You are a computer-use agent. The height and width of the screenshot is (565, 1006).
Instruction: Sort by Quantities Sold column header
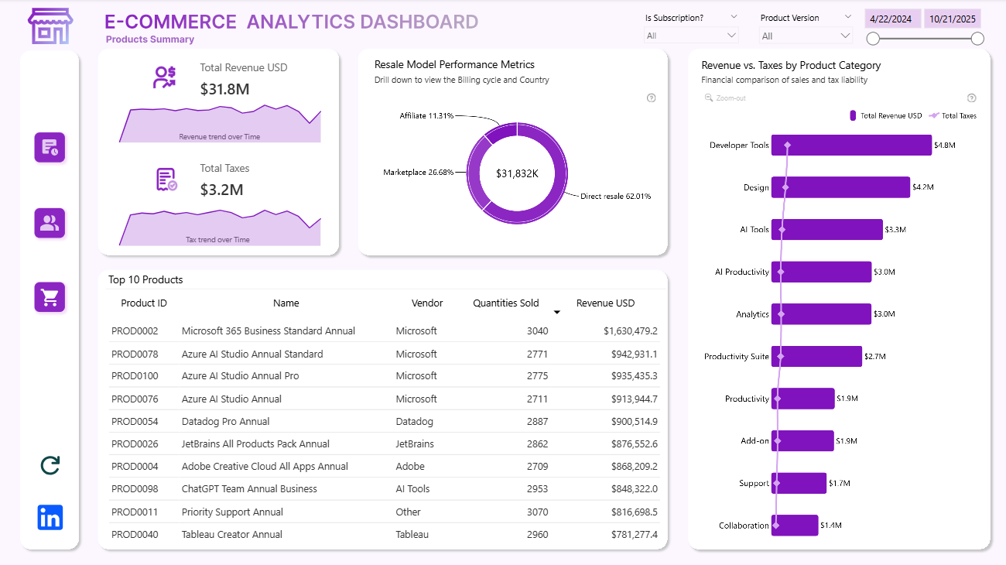tap(505, 303)
